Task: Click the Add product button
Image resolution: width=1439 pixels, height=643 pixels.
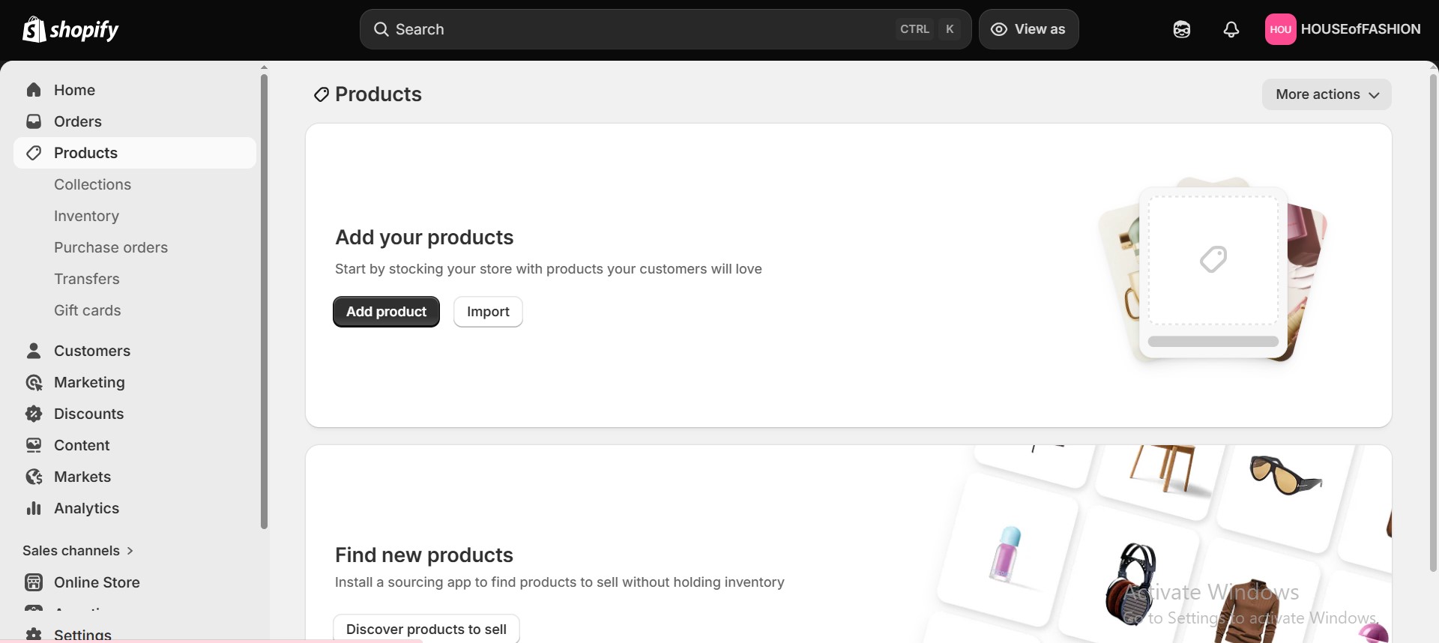Action: point(386,312)
